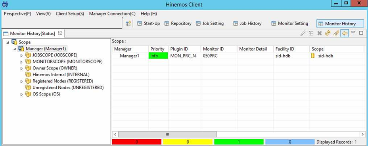368x146 pixels.
Task: Click the greyed-out pencil edit icon
Action: pos(303,34)
